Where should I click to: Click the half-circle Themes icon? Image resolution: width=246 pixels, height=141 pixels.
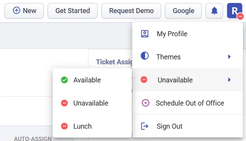[x=145, y=56]
